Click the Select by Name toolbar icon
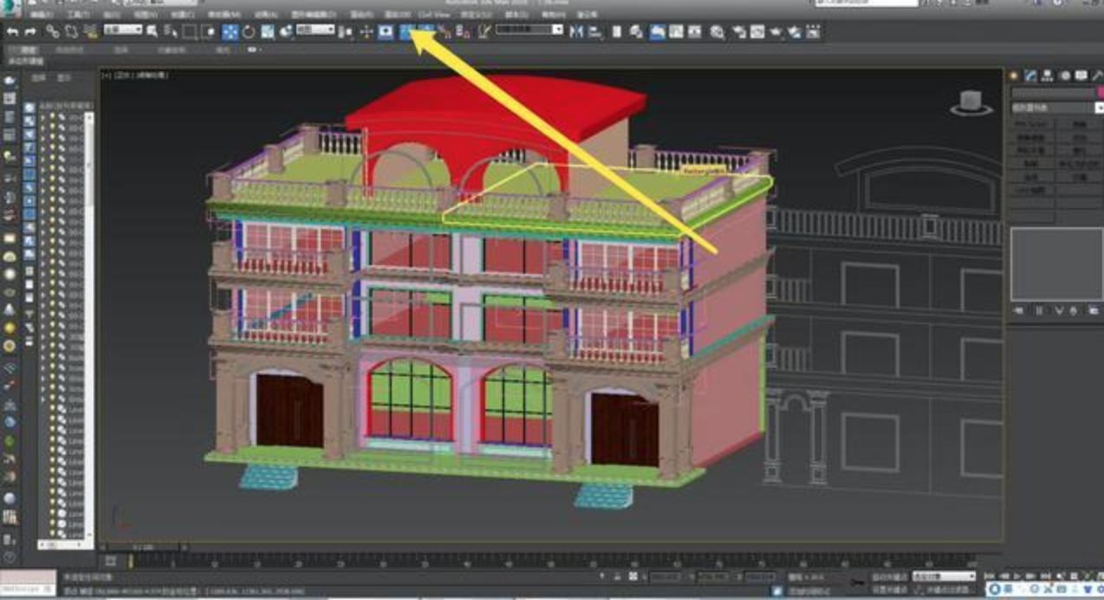This screenshot has width=1104, height=600. 171,30
